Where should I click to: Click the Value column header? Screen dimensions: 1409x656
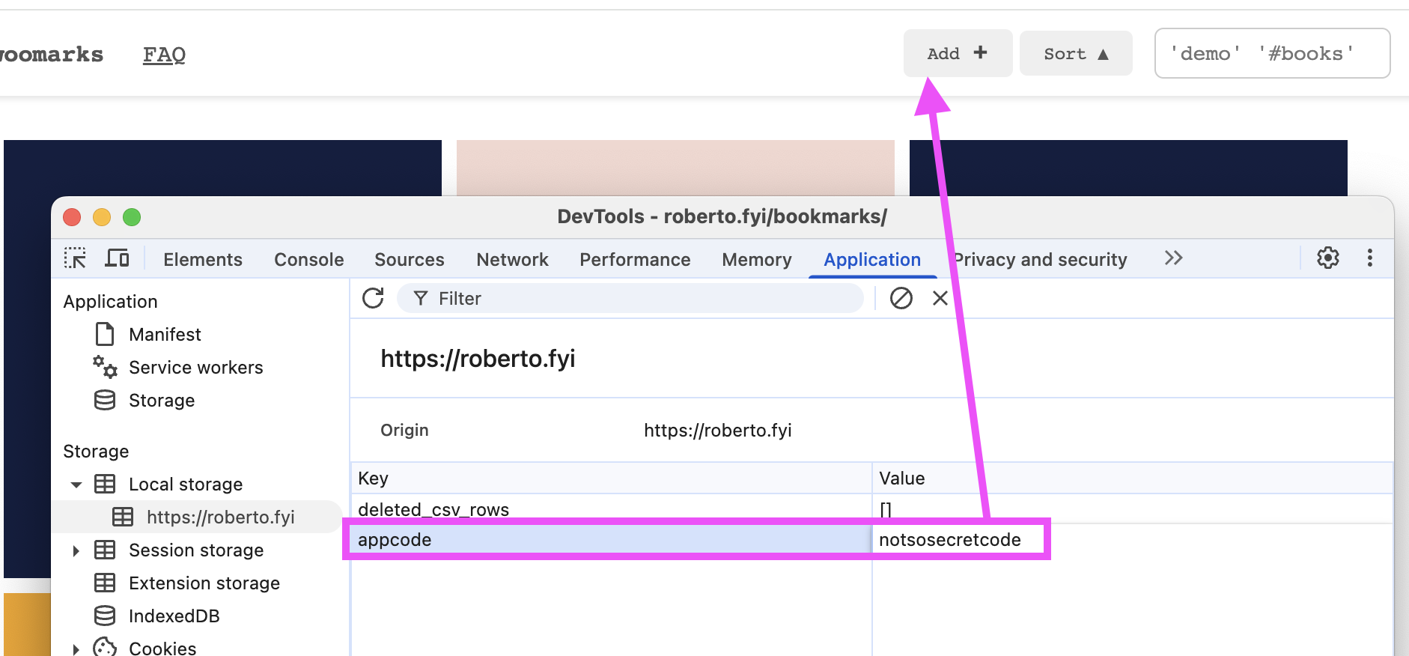tap(1132, 478)
